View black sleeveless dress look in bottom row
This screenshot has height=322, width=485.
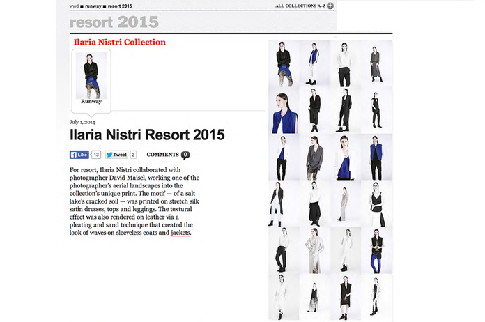pyautogui.click(x=346, y=298)
